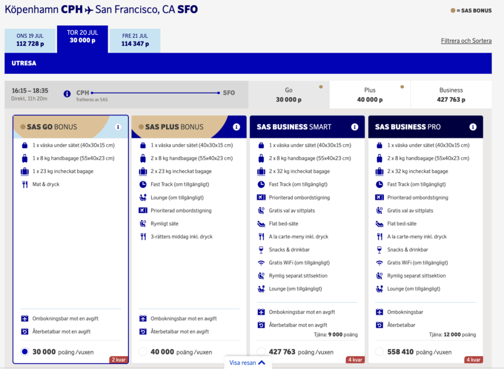This screenshot has height=370, width=504.
Task: Click the SAS BUSINESS SMART card header
Action: tap(307, 127)
